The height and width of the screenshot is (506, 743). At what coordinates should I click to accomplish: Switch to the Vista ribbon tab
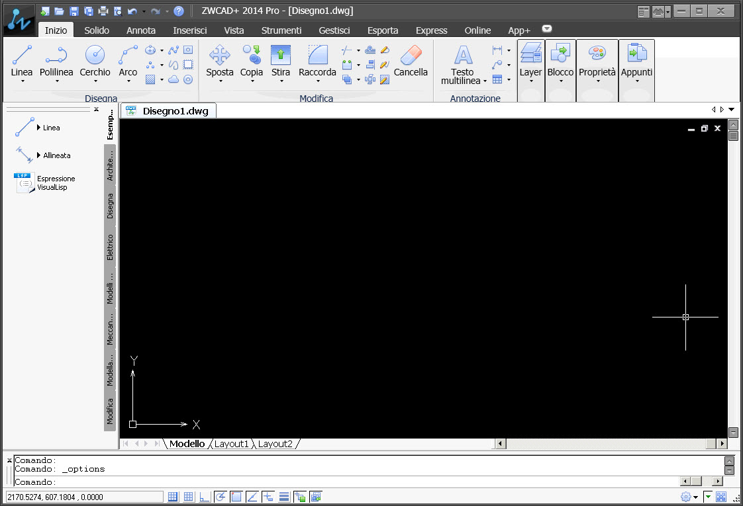tap(234, 30)
